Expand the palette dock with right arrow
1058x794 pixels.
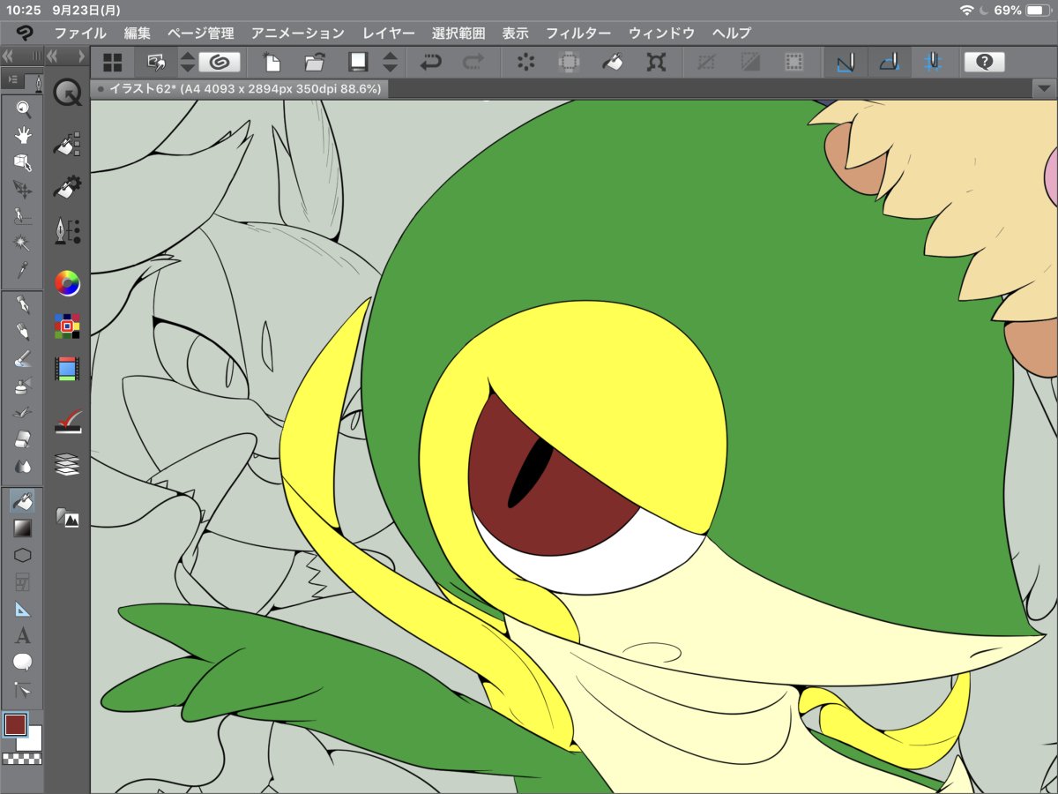tap(82, 56)
